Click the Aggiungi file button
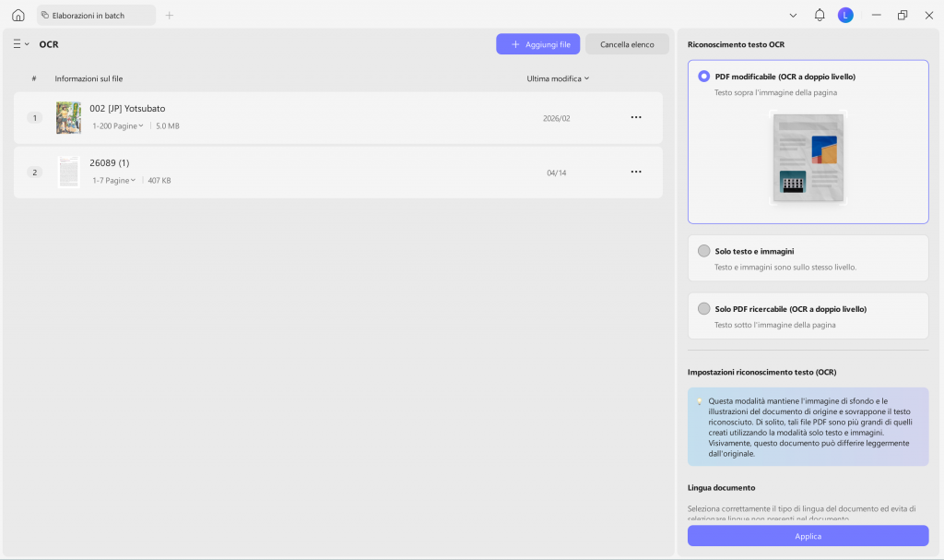Screen dimensions: 944x560 pos(537,44)
